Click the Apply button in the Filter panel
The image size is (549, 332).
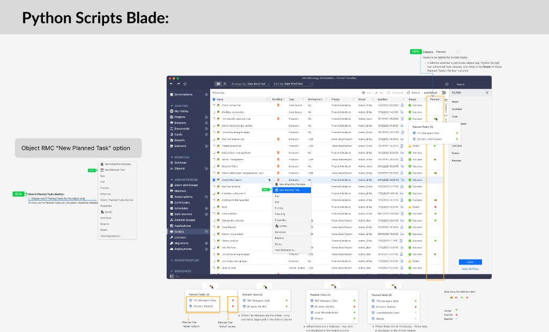(470, 262)
